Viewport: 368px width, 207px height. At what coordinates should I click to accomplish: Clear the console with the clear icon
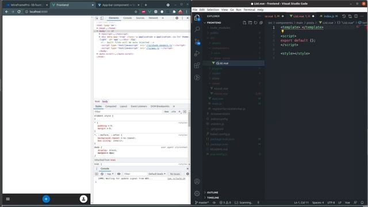pyautogui.click(x=102, y=174)
